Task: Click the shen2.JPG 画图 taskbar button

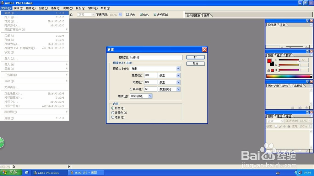Action: pos(86,173)
